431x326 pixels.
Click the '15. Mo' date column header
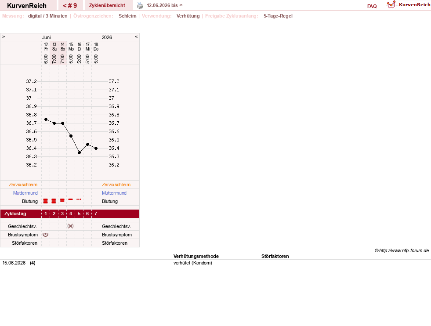pyautogui.click(x=71, y=47)
